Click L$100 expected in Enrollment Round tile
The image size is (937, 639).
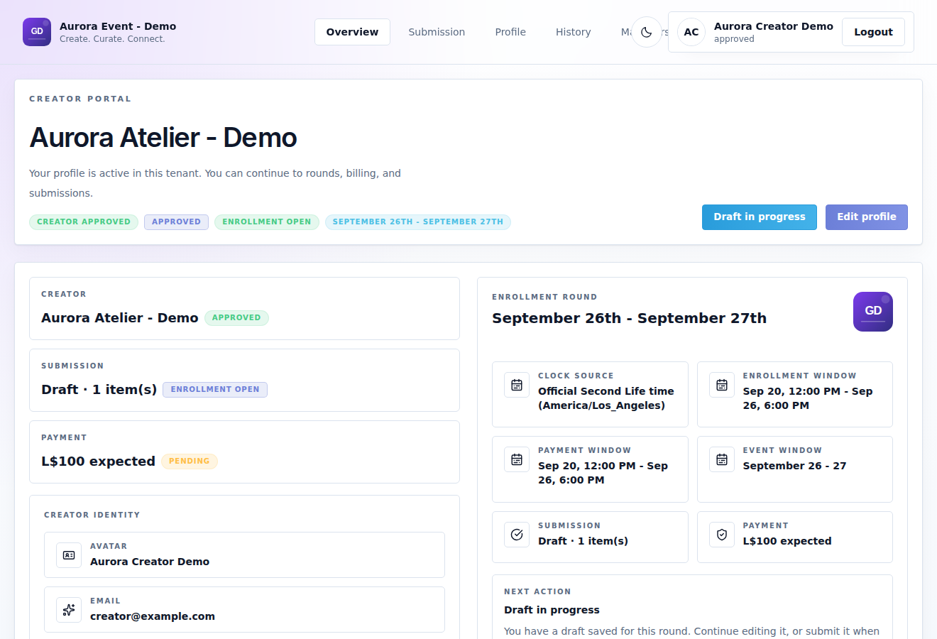point(787,541)
